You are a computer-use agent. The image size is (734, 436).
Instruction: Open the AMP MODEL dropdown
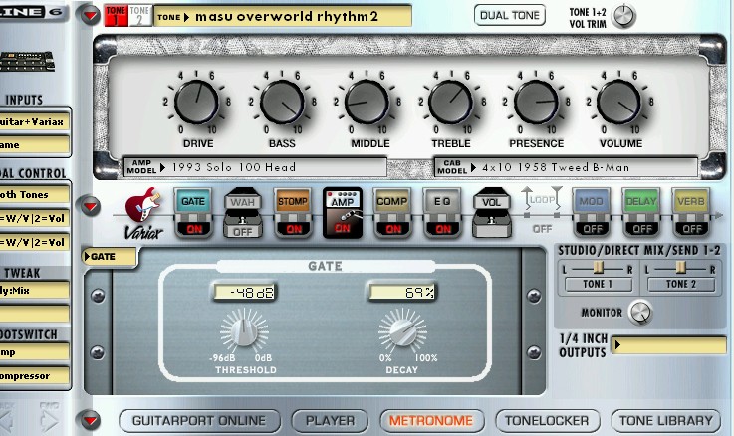tap(255, 167)
